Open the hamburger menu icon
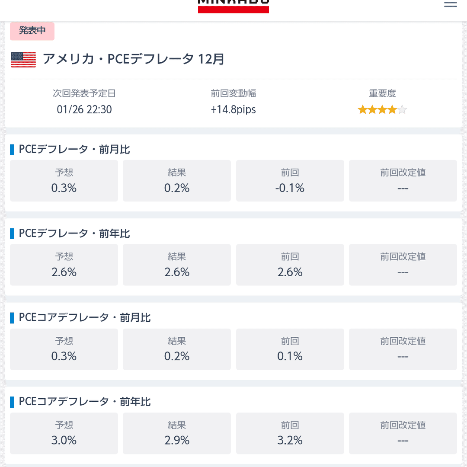 click(450, 4)
